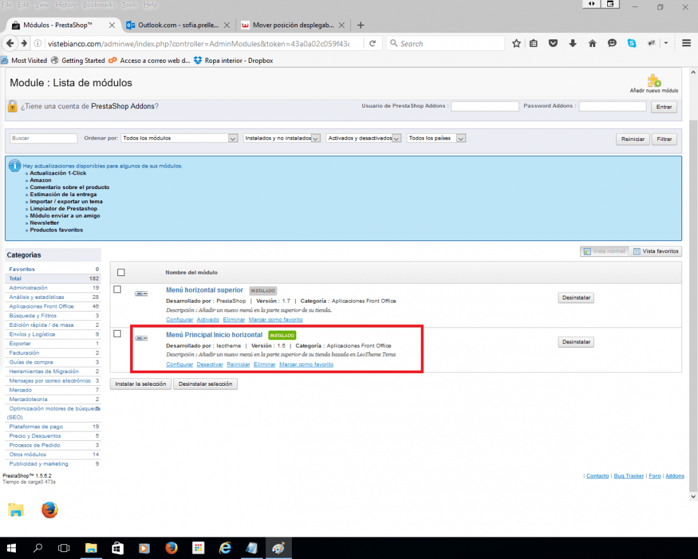
Task: Click the site info icon in the address bar
Action: 38,43
